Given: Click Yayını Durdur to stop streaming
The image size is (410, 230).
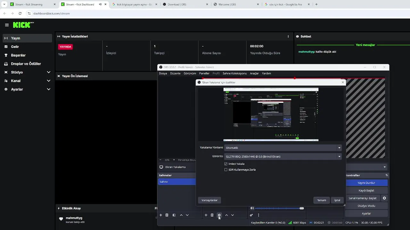Looking at the screenshot, I should click(x=366, y=183).
